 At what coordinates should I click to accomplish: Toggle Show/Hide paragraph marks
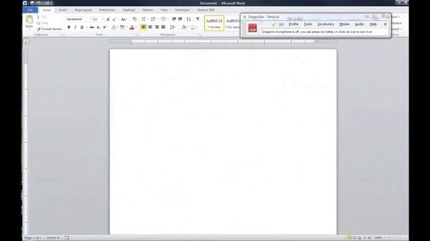[198, 19]
